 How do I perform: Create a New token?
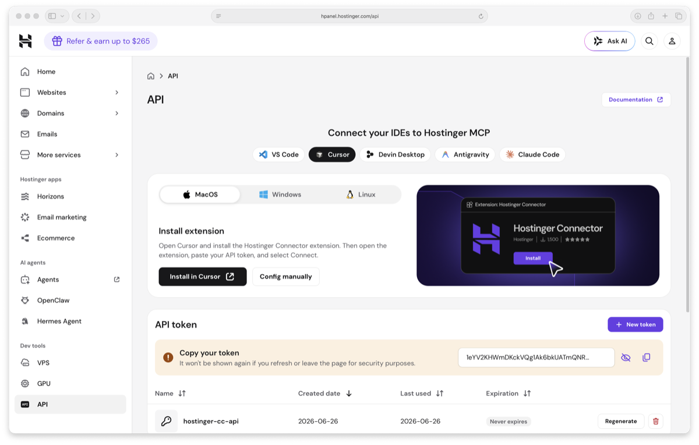pyautogui.click(x=636, y=324)
